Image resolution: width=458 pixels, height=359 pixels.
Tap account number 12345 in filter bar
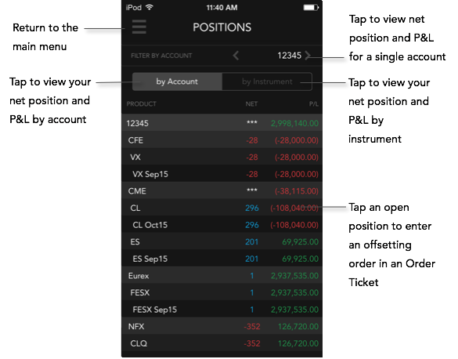click(x=289, y=56)
